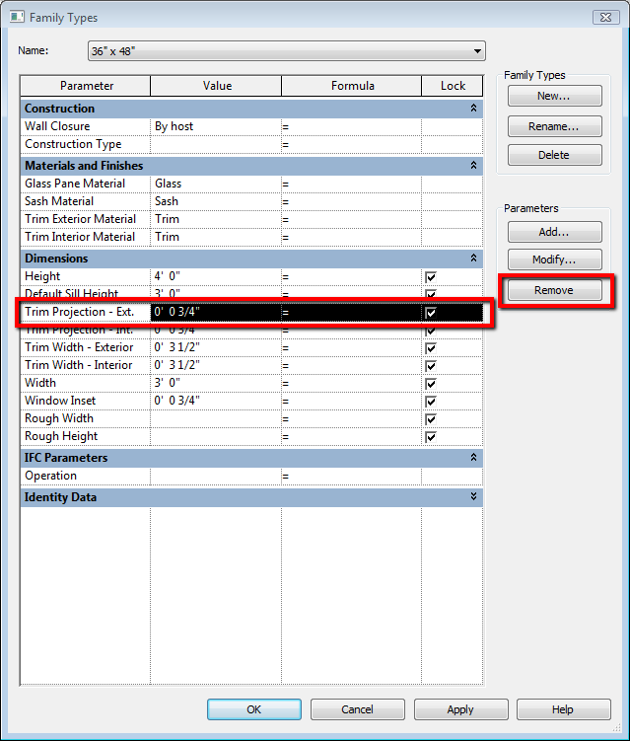Click Trim Width - Interior value 0' 3 1/2"
Image resolution: width=630 pixels, height=741 pixels.
tap(215, 366)
